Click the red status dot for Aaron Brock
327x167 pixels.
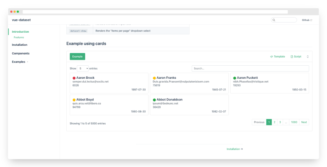[74, 78]
